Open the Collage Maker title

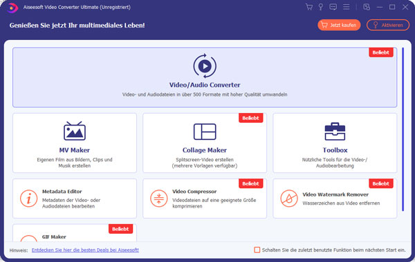click(x=205, y=150)
